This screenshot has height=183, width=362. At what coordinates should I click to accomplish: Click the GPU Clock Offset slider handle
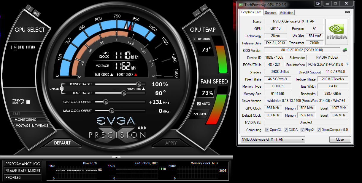[105, 102]
